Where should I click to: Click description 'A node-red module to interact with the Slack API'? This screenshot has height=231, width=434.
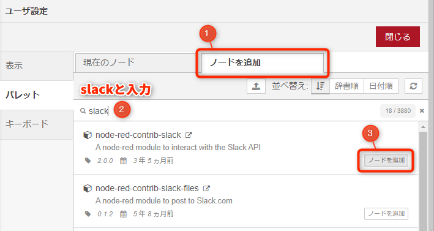click(x=178, y=147)
